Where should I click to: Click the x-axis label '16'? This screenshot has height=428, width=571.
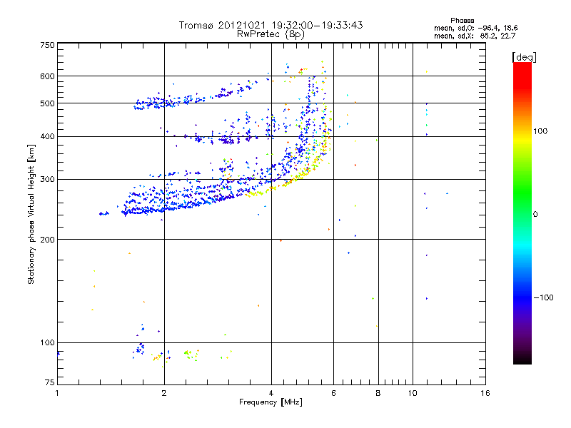tap(485, 393)
